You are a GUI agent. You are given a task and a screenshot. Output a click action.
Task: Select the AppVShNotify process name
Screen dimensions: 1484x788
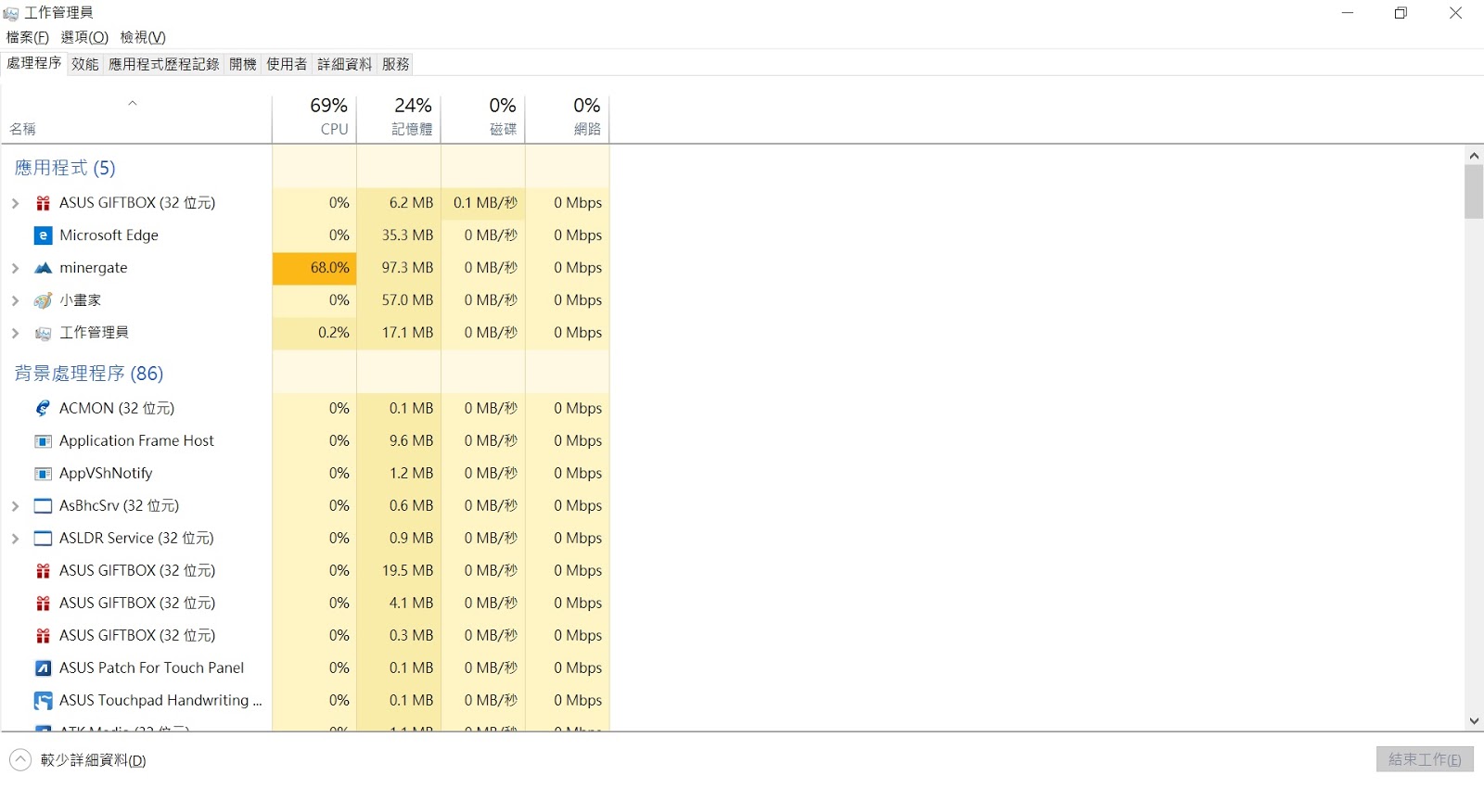click(x=106, y=474)
